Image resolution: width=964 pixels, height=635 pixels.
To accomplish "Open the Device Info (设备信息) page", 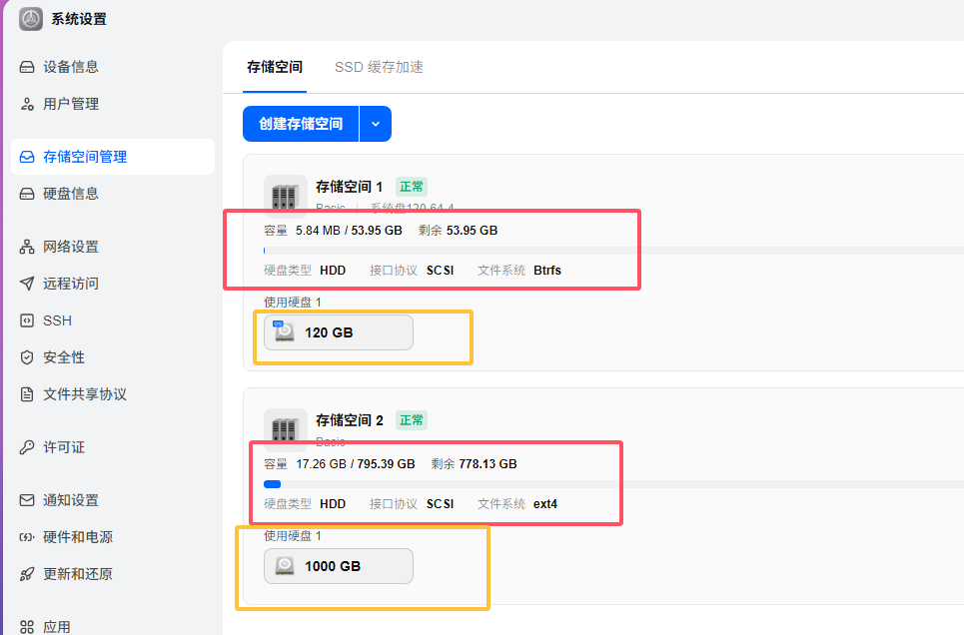I will [x=113, y=67].
